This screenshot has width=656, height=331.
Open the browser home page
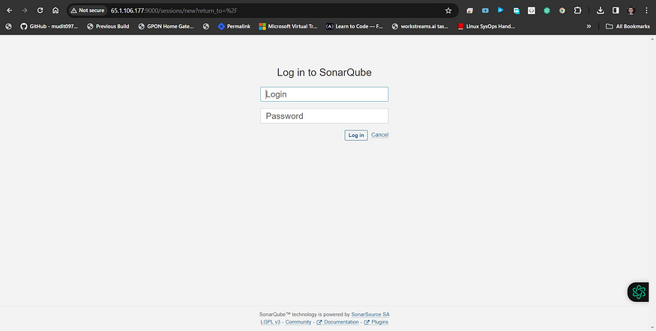[x=55, y=10]
